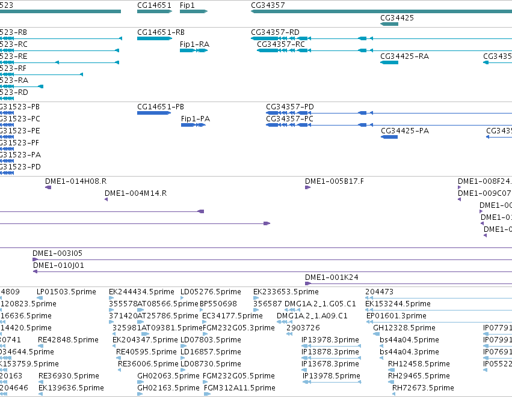
Task: Select EST IP13978.3prime
Action: [330, 341]
